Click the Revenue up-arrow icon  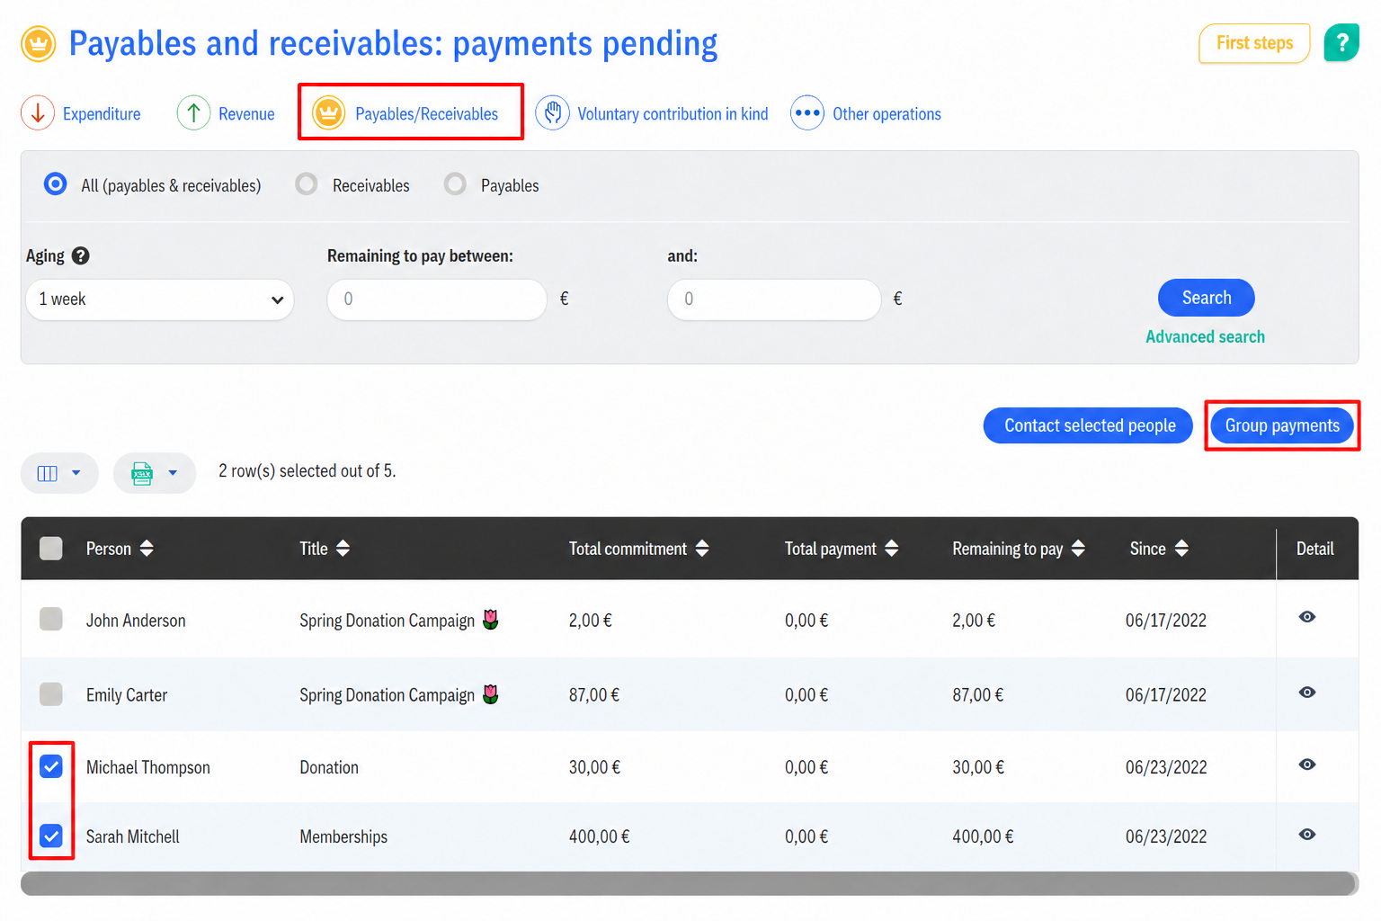coord(193,113)
